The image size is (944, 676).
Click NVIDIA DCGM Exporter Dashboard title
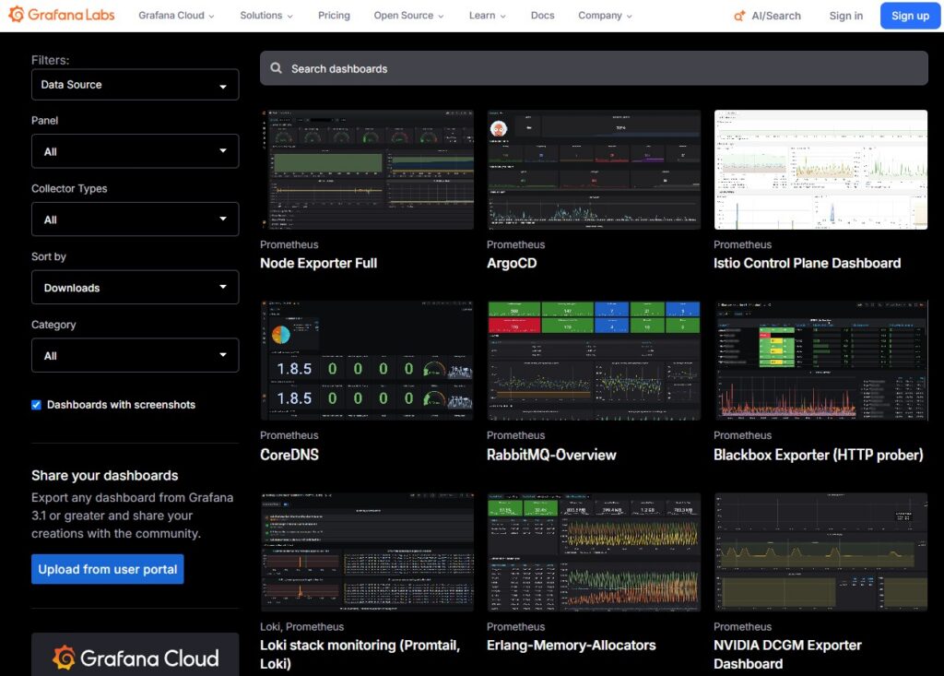click(x=787, y=654)
